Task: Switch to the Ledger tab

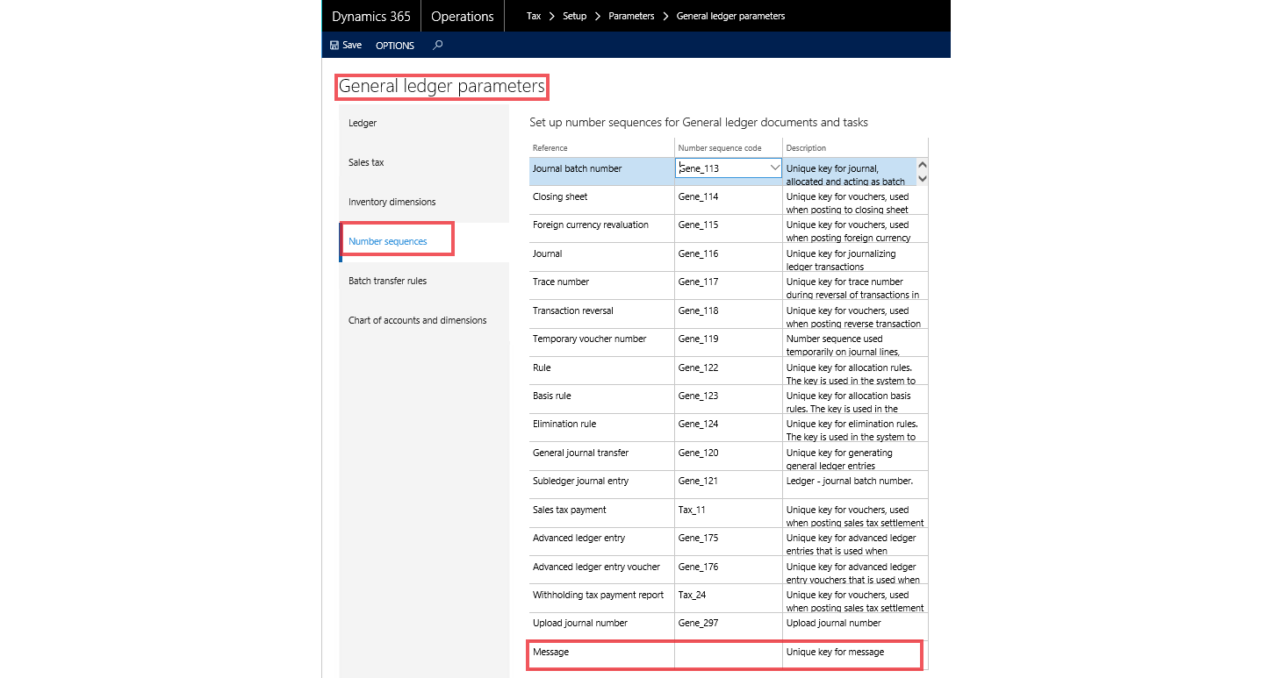Action: pyautogui.click(x=424, y=123)
